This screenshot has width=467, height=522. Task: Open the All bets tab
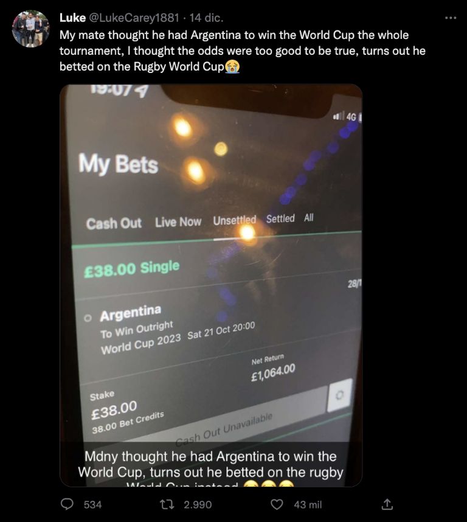308,218
